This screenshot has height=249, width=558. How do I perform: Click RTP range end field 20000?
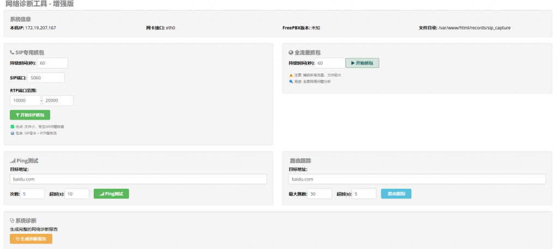pyautogui.click(x=58, y=101)
